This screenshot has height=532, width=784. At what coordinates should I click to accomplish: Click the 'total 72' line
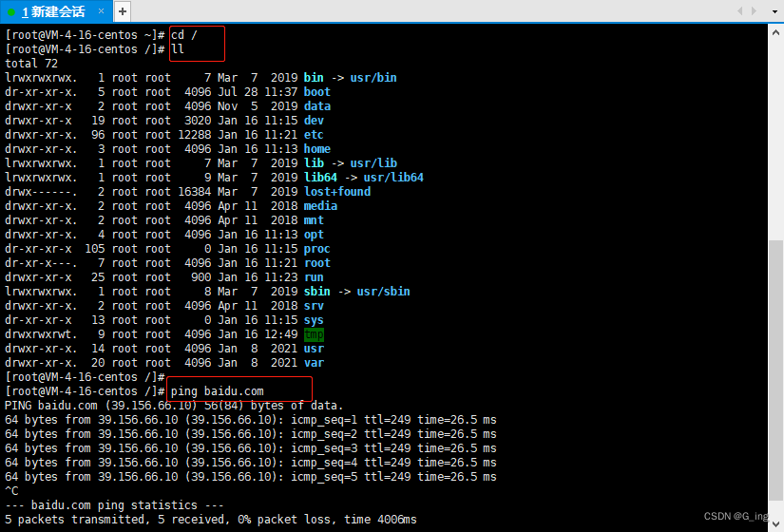31,64
